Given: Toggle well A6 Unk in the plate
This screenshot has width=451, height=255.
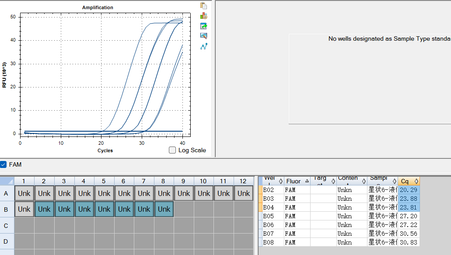Looking at the screenshot, I should (124, 193).
